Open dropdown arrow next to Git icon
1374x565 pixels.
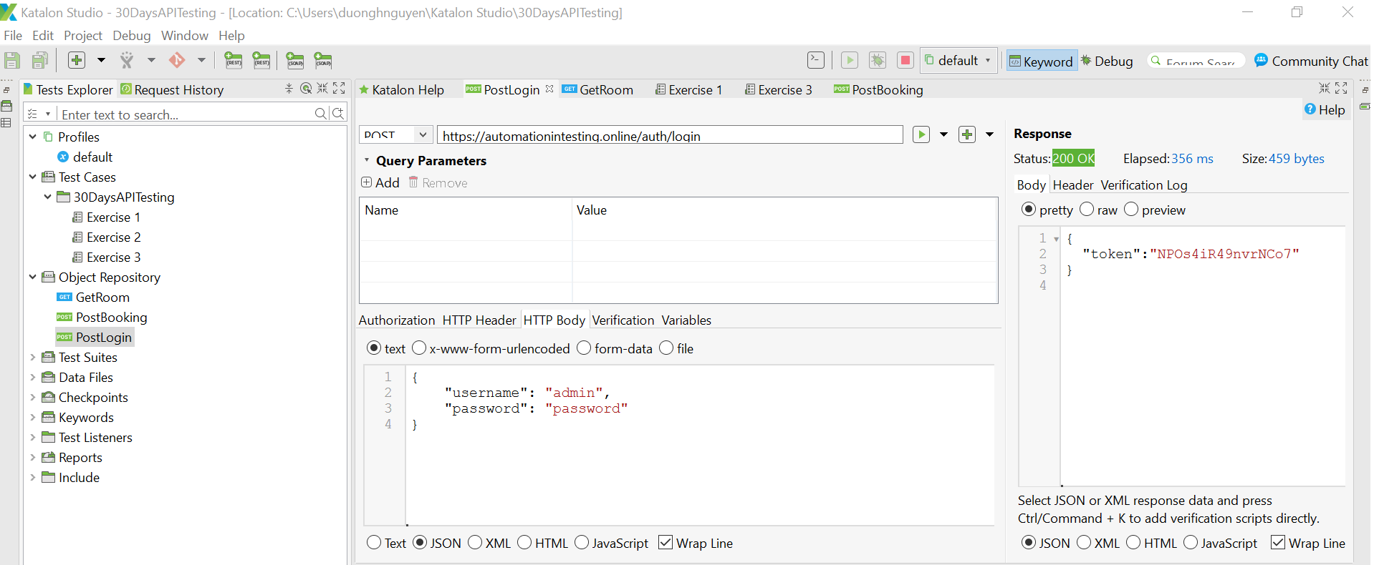[x=201, y=60]
